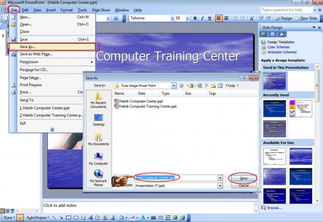Choose Package for CD... menu entry
The image size is (323, 222).
(52, 70)
